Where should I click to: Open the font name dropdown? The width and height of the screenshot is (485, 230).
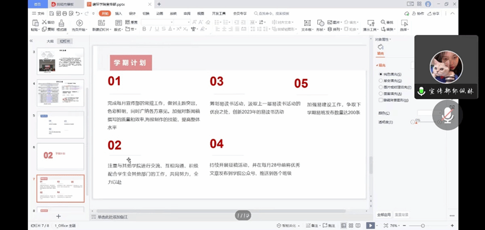[172, 22]
